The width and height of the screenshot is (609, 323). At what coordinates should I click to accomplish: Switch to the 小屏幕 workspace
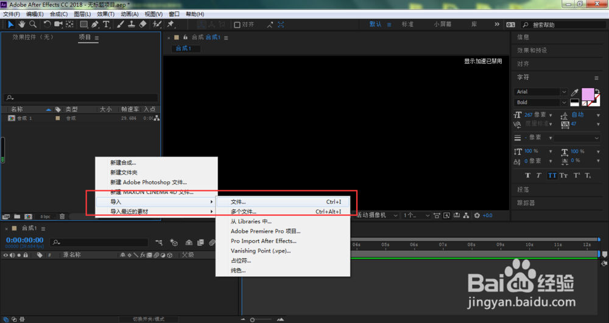pyautogui.click(x=442, y=24)
